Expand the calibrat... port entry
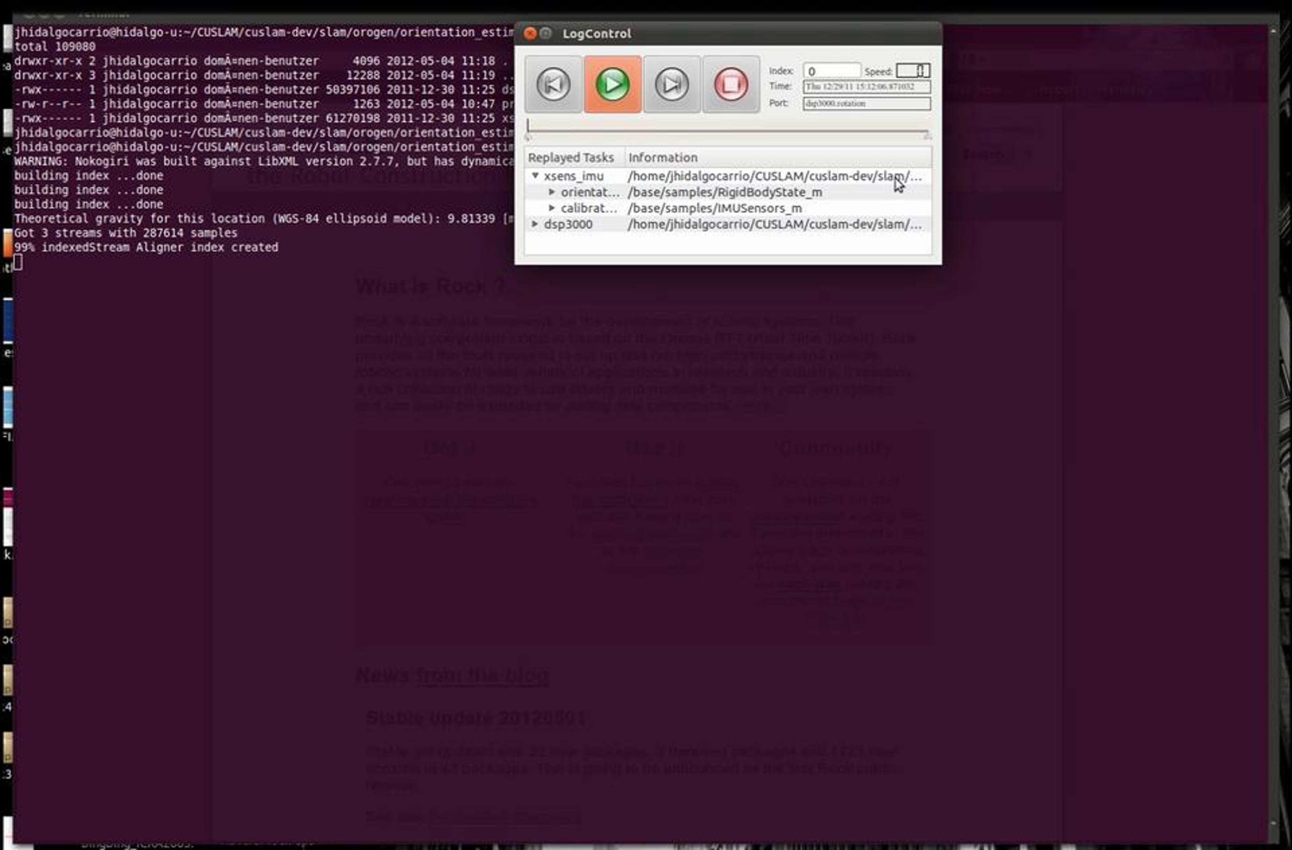The height and width of the screenshot is (850, 1292). click(x=552, y=208)
